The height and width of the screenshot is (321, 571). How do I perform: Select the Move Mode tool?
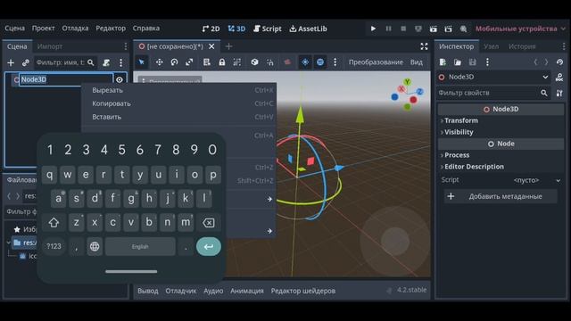pyautogui.click(x=159, y=62)
